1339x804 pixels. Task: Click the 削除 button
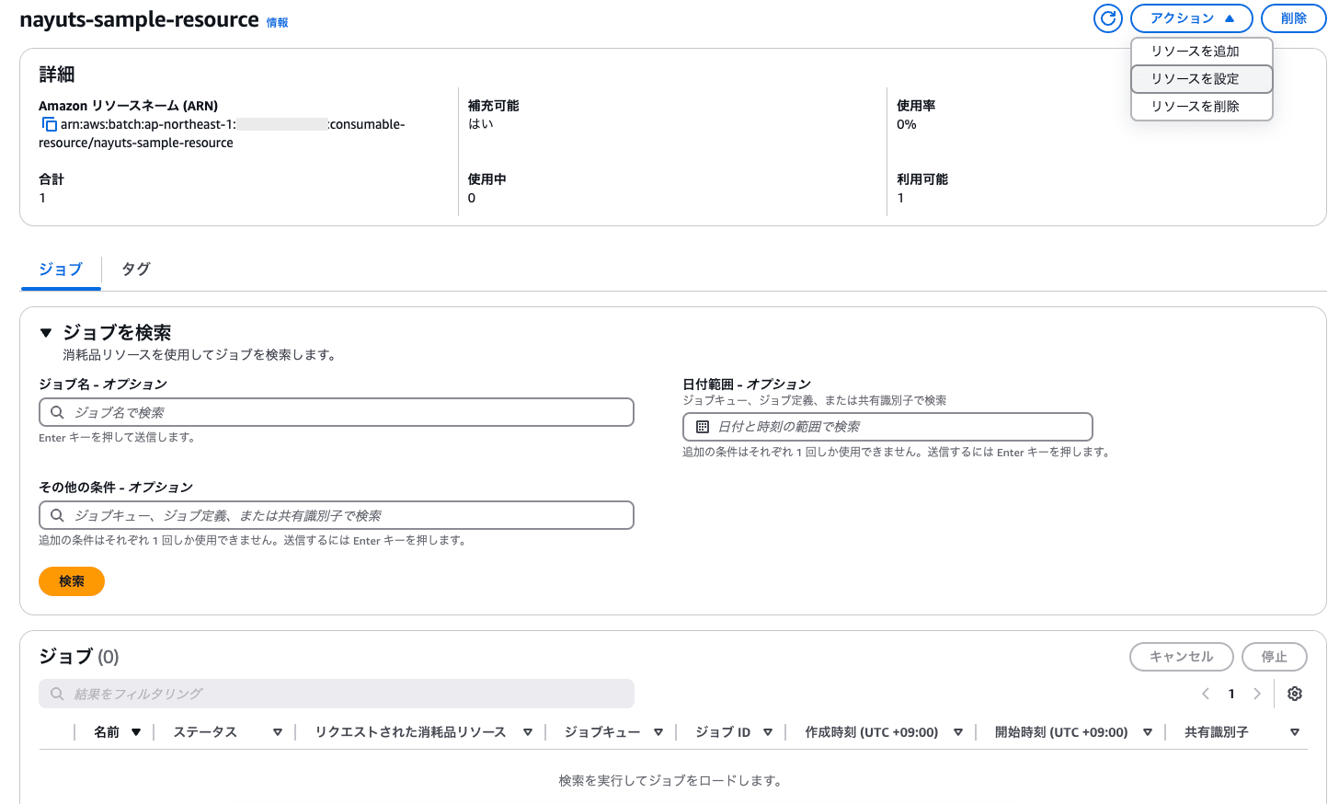click(1294, 18)
